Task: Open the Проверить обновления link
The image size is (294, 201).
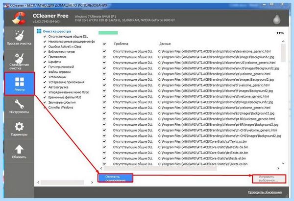Action: click(x=265, y=192)
